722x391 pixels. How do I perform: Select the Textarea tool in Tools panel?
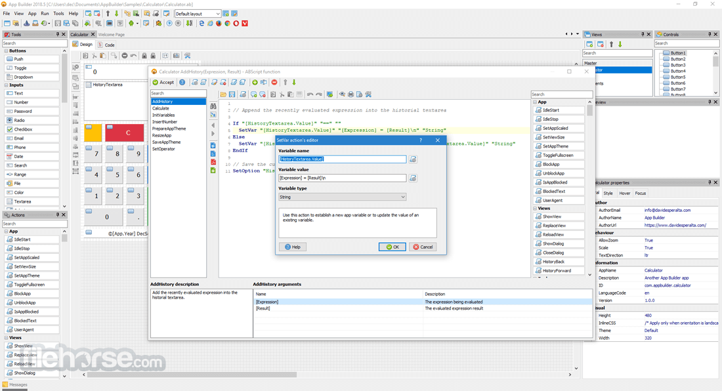[32, 201]
